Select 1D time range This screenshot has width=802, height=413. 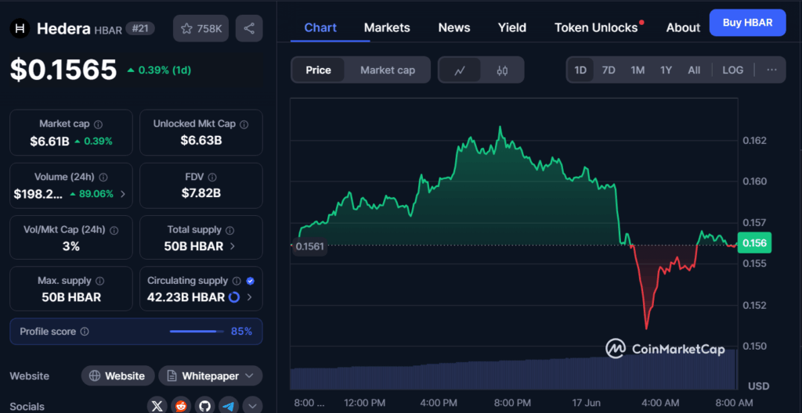pos(580,70)
